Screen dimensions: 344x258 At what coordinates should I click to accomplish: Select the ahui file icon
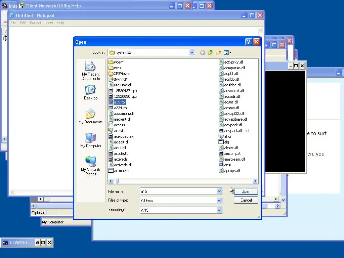225,136
